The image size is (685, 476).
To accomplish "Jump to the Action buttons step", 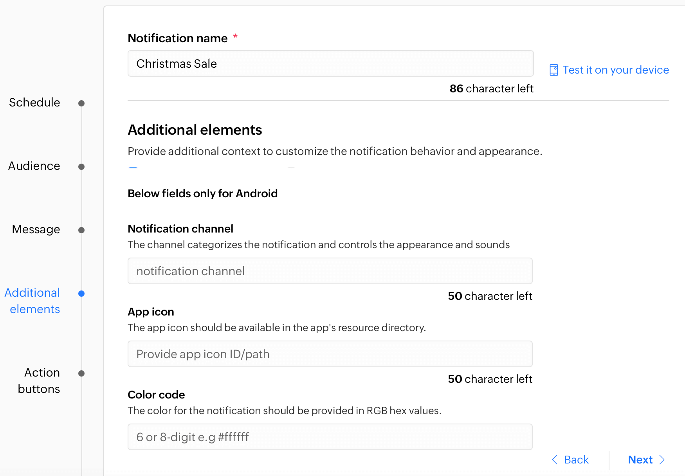I will click(x=39, y=380).
